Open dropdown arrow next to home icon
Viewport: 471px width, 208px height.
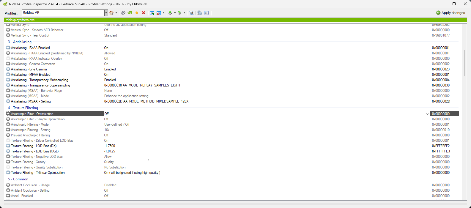[116, 13]
